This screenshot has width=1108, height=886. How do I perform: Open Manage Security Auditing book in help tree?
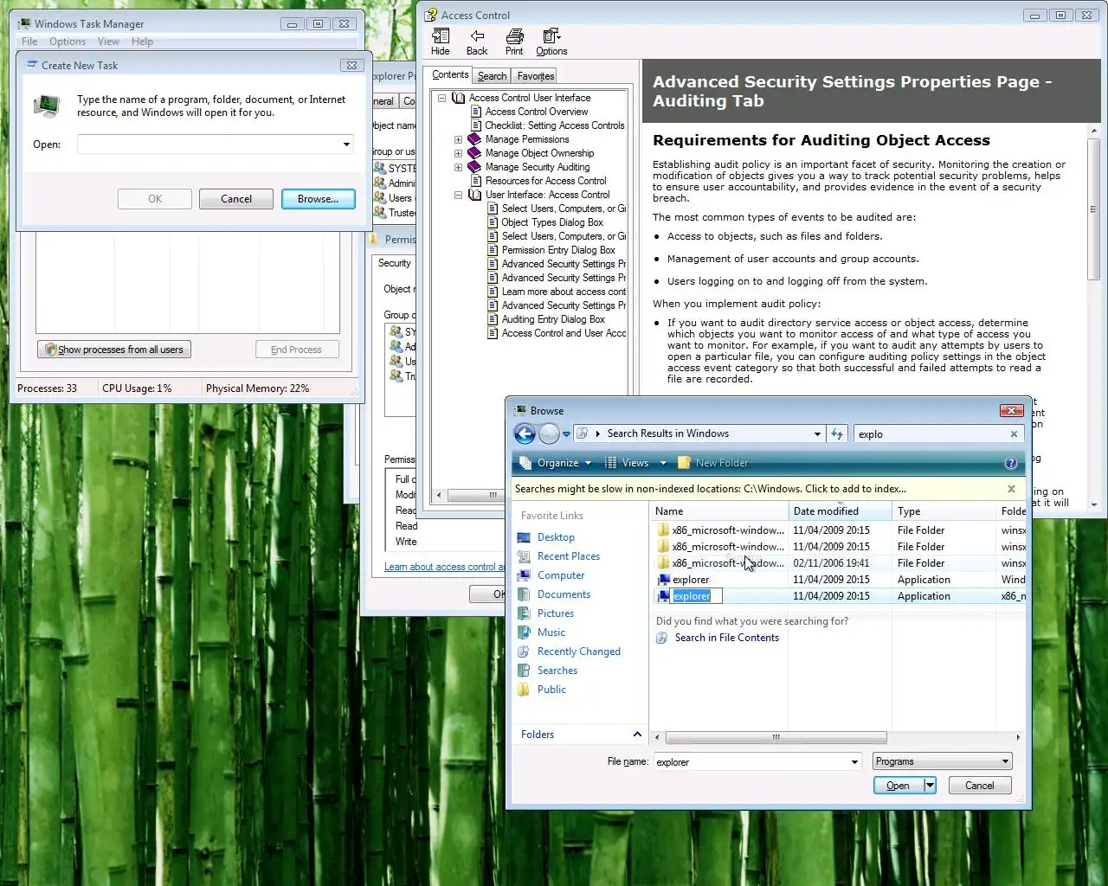click(x=538, y=167)
